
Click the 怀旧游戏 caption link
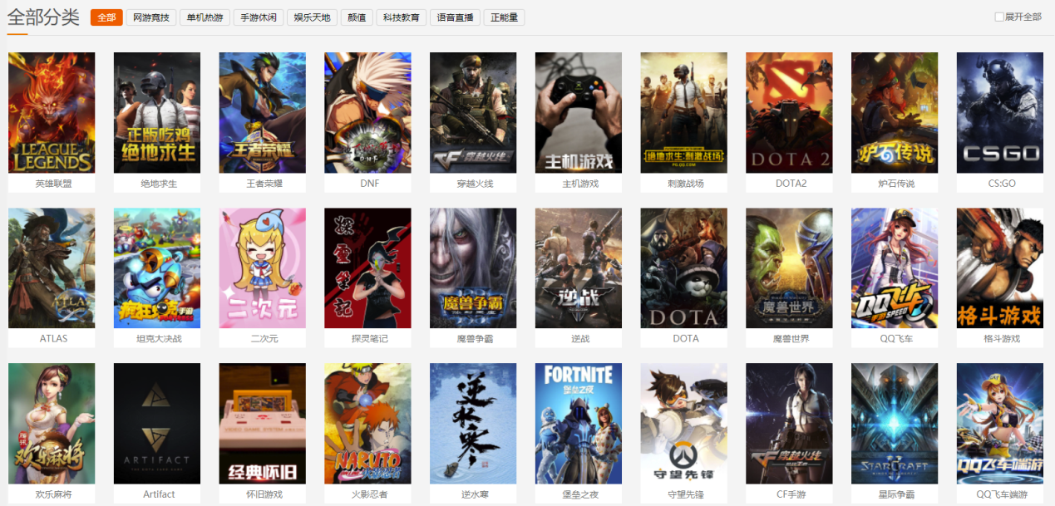click(264, 494)
